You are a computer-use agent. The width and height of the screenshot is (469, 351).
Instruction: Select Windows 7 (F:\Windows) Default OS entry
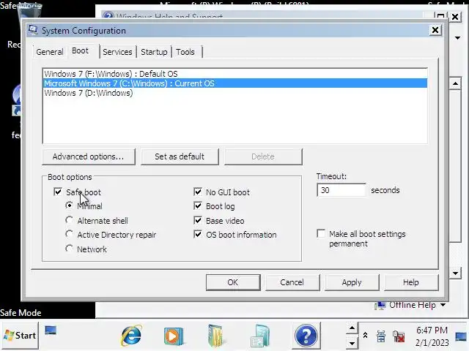(x=235, y=74)
